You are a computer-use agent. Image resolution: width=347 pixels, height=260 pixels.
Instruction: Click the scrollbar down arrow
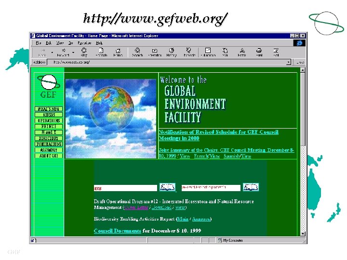point(303,234)
